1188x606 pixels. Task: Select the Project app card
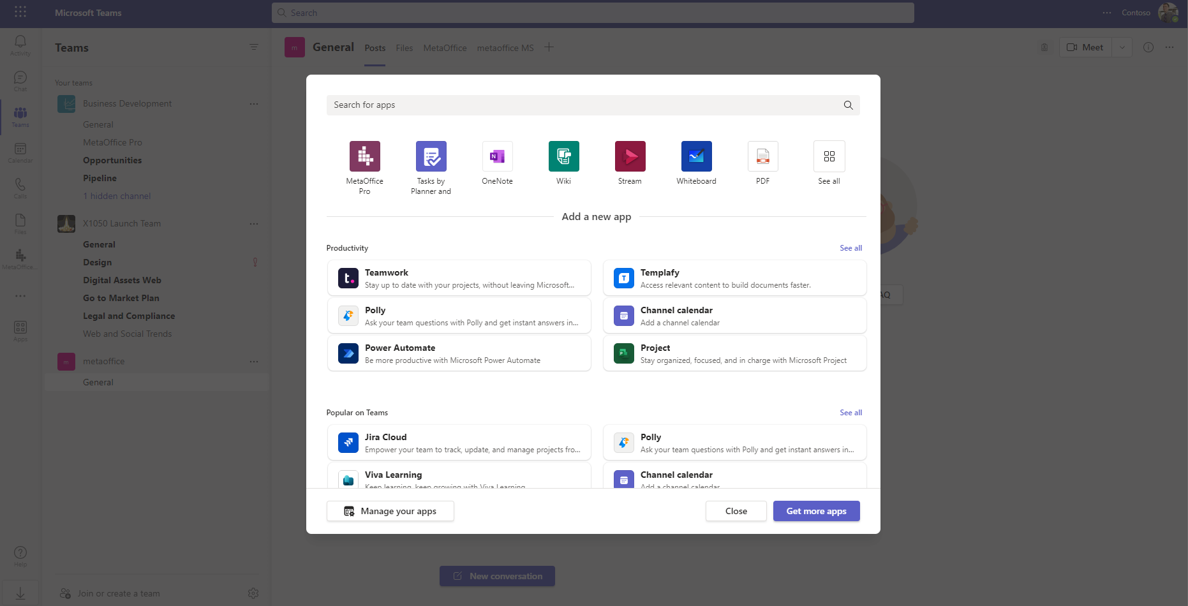735,353
